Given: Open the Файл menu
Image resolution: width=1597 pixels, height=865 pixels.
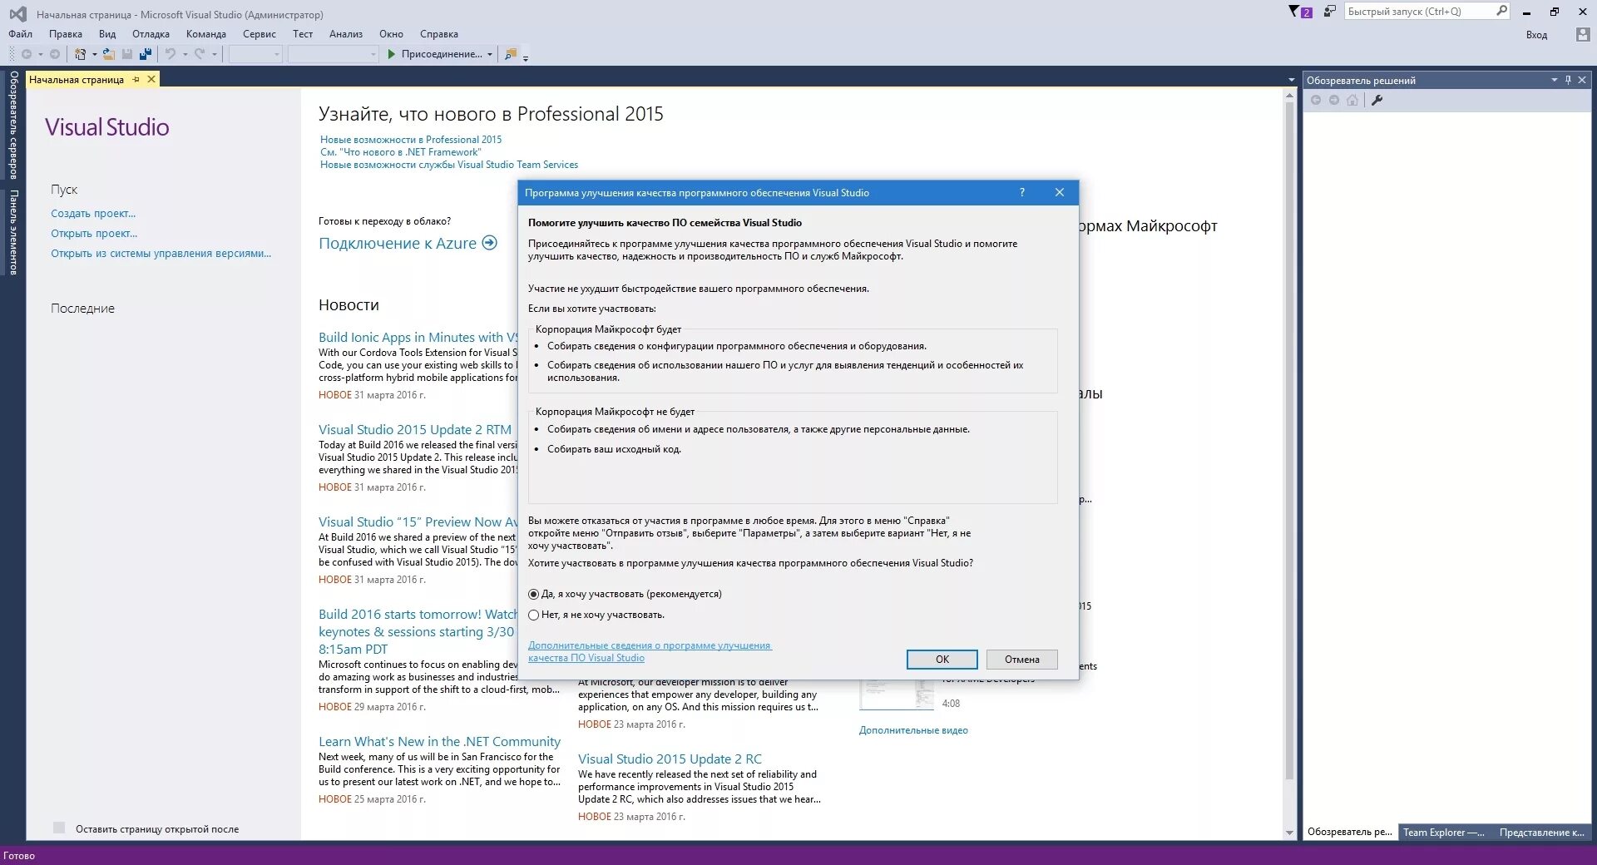Looking at the screenshot, I should coord(21,34).
